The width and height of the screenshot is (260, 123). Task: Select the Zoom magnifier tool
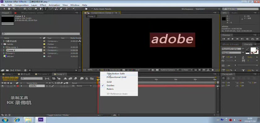[x=14, y=9]
